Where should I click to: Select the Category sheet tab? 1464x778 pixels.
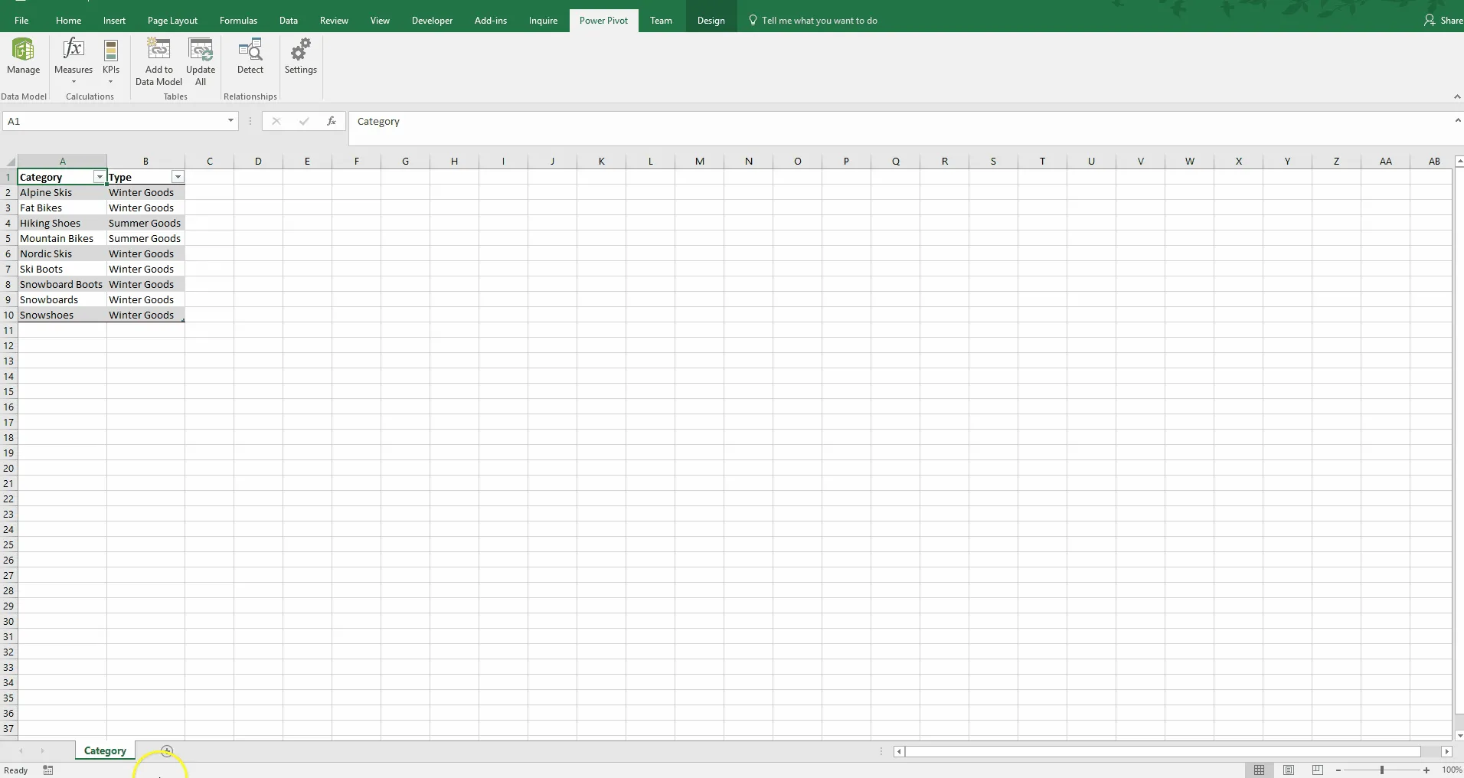[105, 751]
